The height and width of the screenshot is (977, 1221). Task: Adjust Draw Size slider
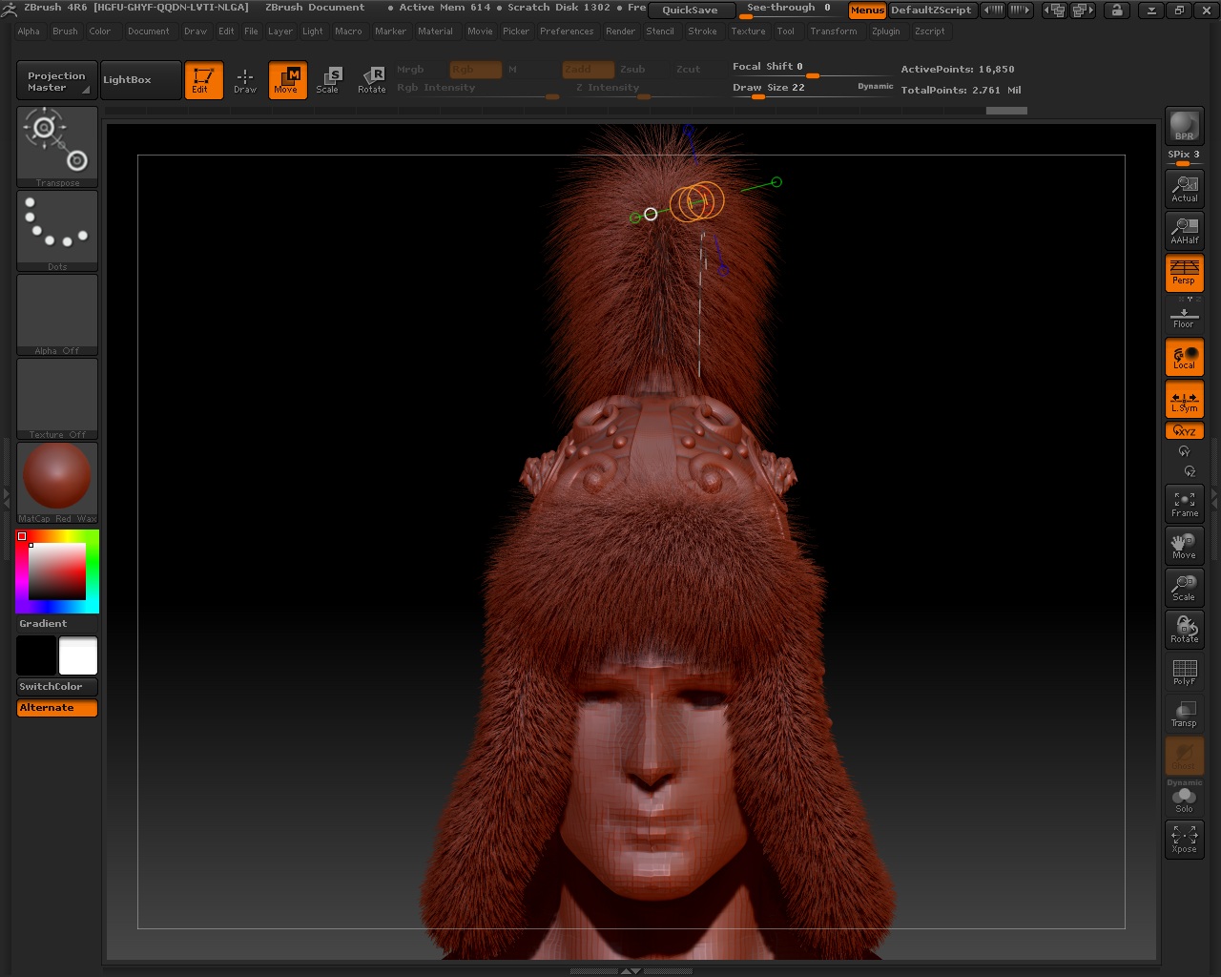point(794,89)
